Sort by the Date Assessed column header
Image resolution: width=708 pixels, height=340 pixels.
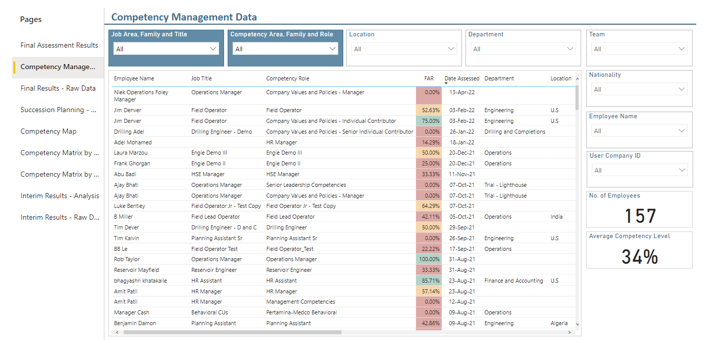coord(462,78)
